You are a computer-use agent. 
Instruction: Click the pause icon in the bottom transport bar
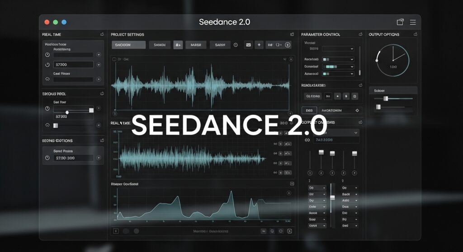click(x=116, y=231)
